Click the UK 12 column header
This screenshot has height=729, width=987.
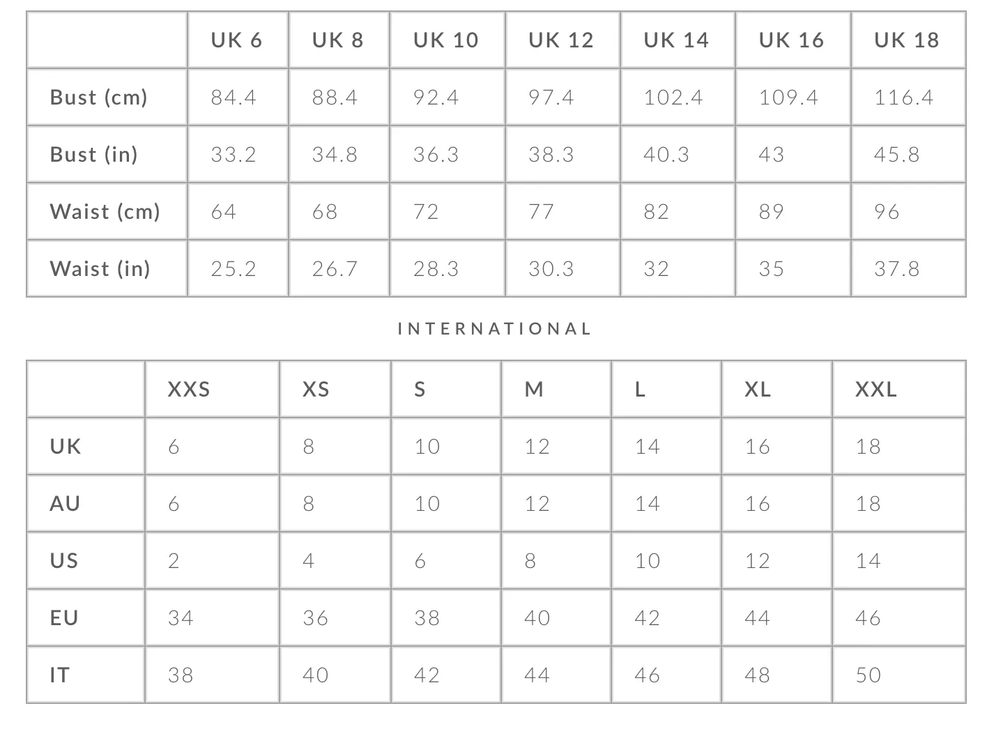point(561,40)
